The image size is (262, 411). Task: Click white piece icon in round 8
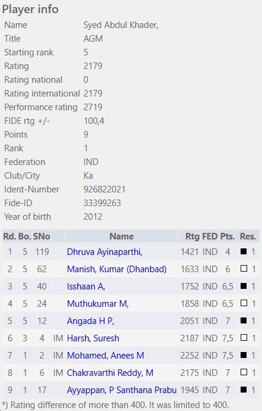point(244,372)
